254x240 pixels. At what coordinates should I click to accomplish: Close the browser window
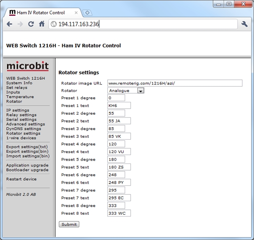(243, 4)
